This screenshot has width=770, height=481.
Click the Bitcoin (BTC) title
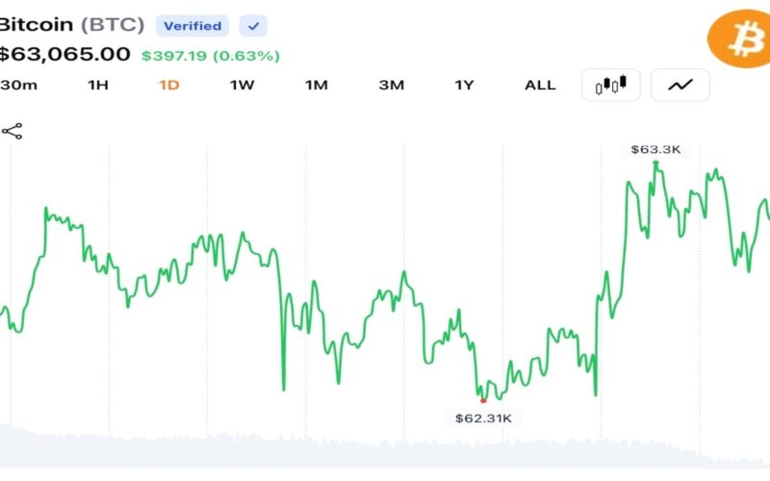click(x=71, y=24)
